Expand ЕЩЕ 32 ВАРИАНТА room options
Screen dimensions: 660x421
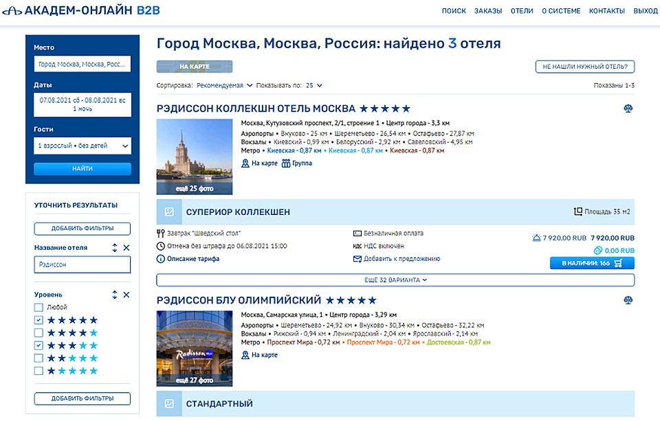pos(395,280)
